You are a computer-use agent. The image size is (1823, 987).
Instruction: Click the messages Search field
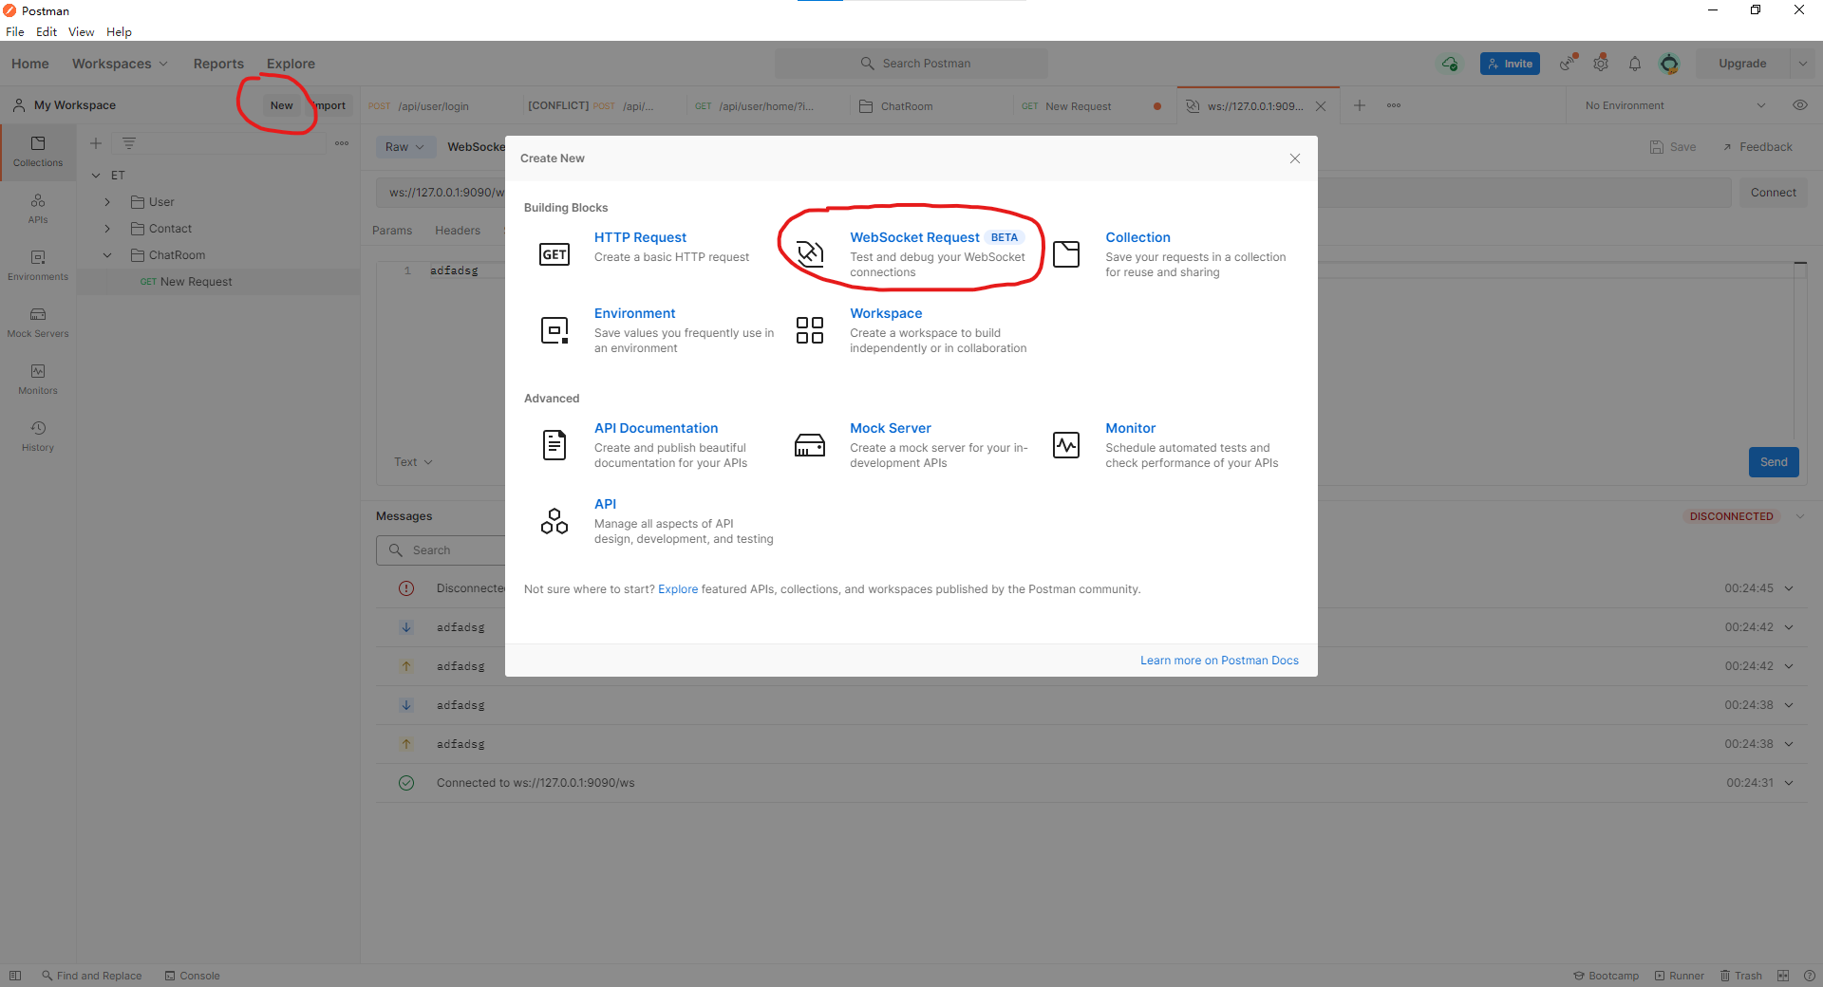coord(442,550)
